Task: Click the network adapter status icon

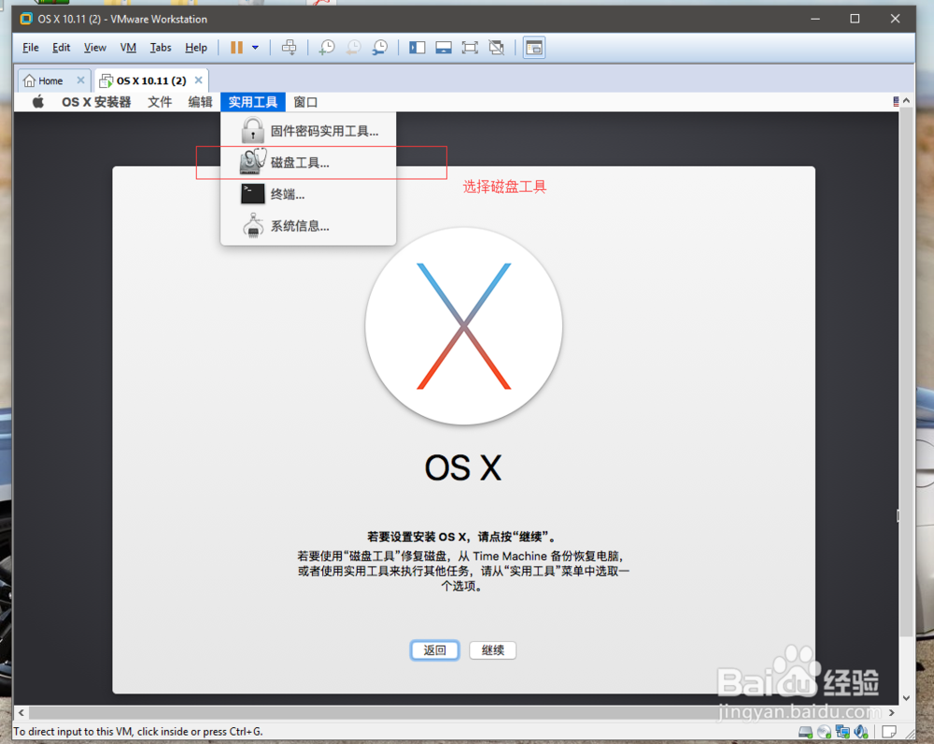Action: pyautogui.click(x=842, y=732)
